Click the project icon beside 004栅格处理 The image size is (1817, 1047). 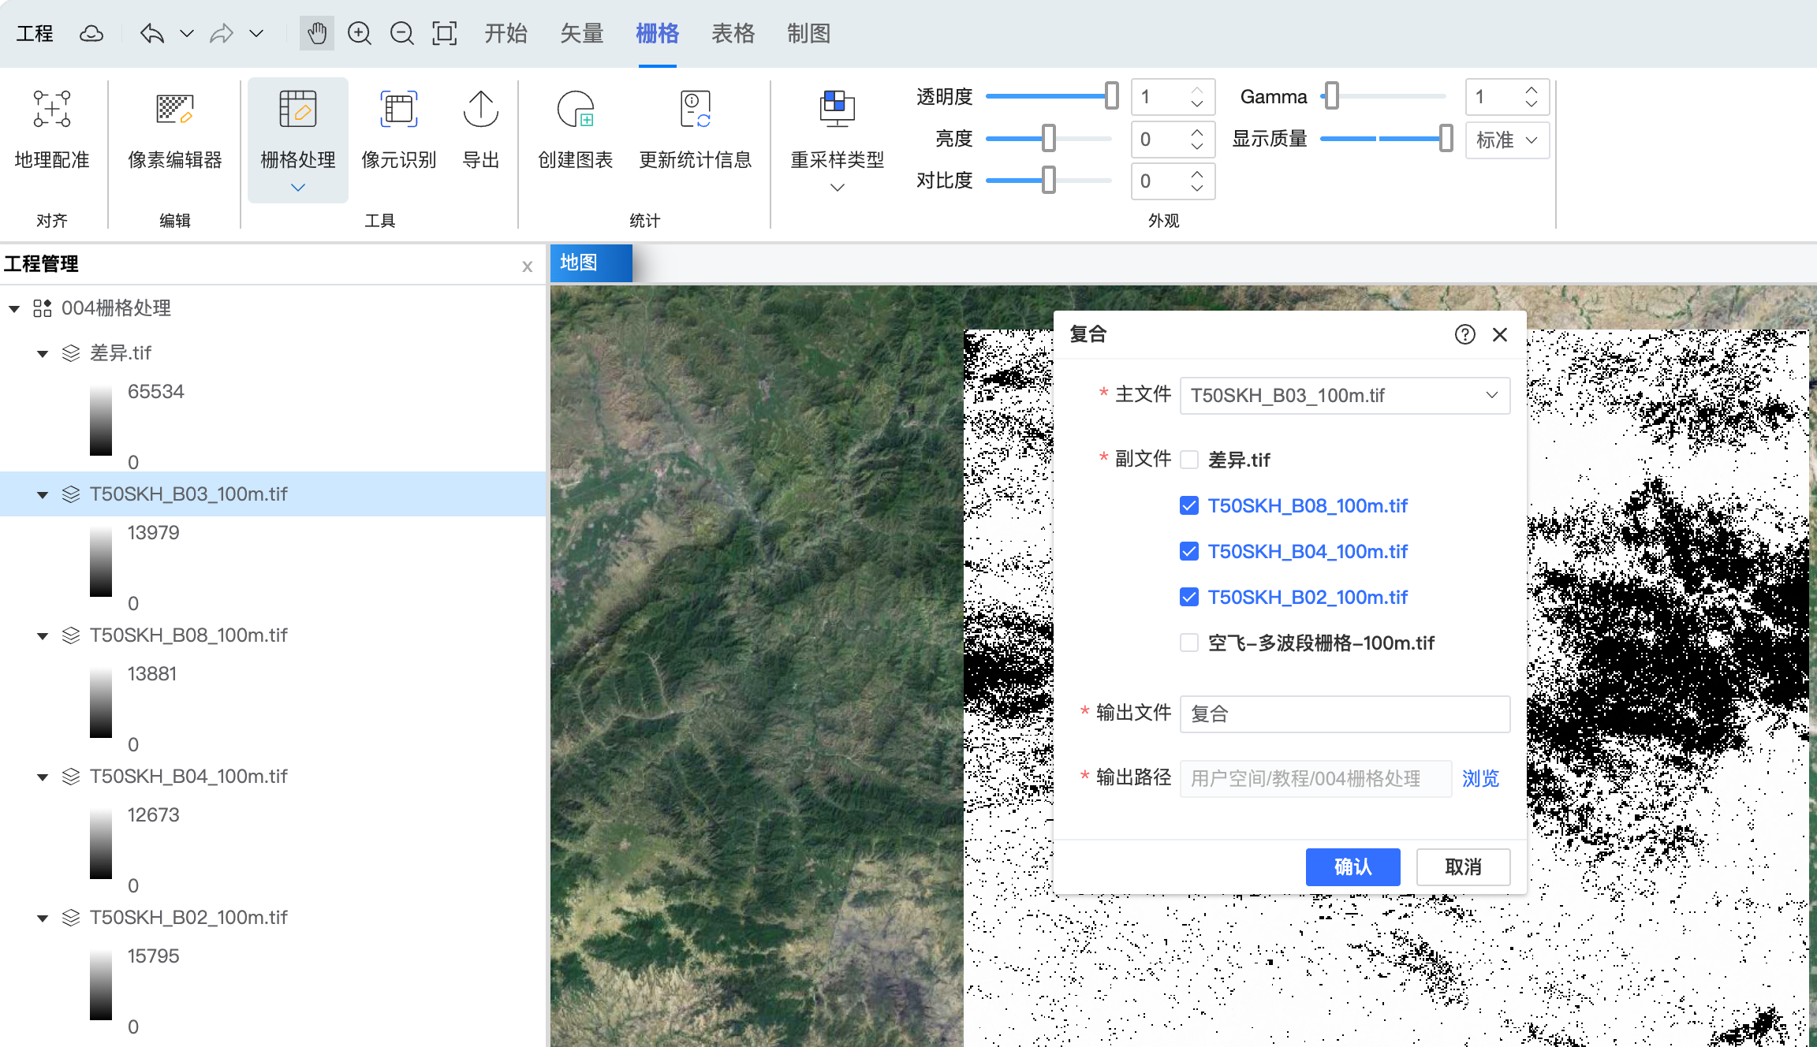43,307
